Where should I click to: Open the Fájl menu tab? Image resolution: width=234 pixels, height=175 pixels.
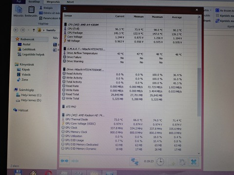pyautogui.click(x=19, y=1)
